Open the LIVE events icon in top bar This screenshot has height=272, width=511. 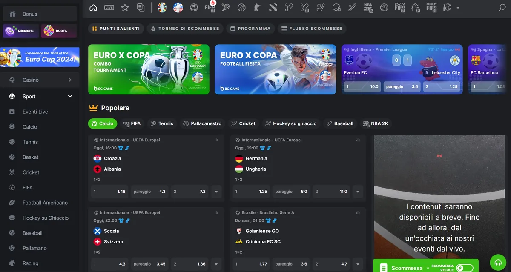[109, 7]
